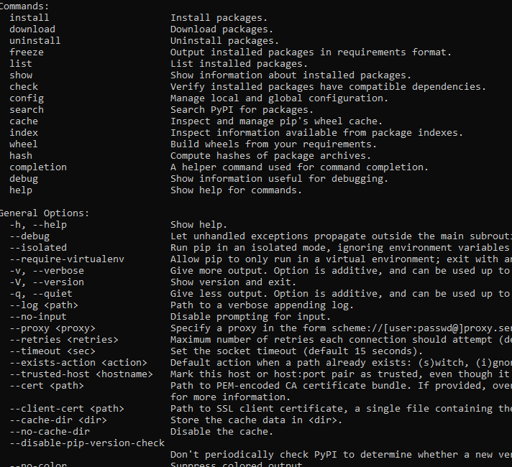Viewport: 512px width, 467px height.
Task: Click the 'install' command text
Action: (x=29, y=18)
